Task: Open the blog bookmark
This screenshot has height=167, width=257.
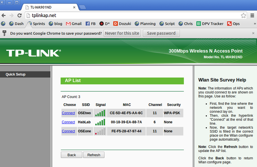Action: click(x=55, y=24)
